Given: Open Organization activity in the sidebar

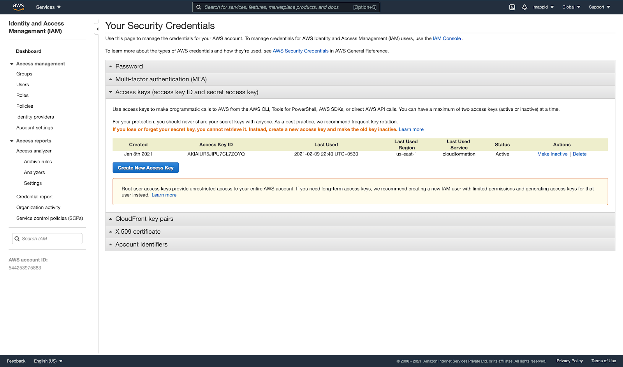Looking at the screenshot, I should [38, 208].
